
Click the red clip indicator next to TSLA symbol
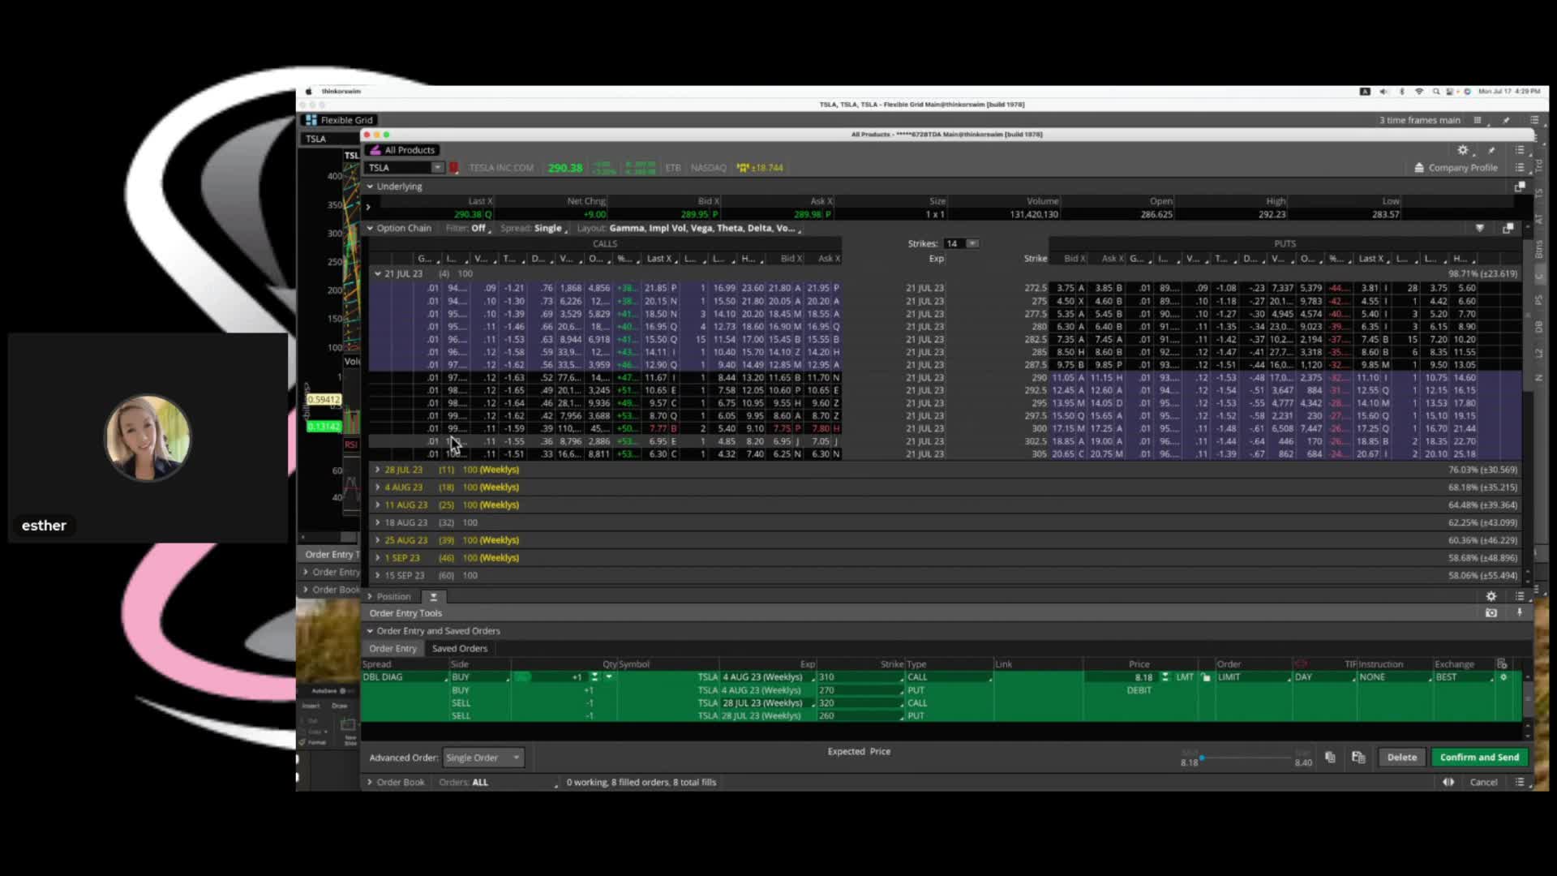(454, 168)
